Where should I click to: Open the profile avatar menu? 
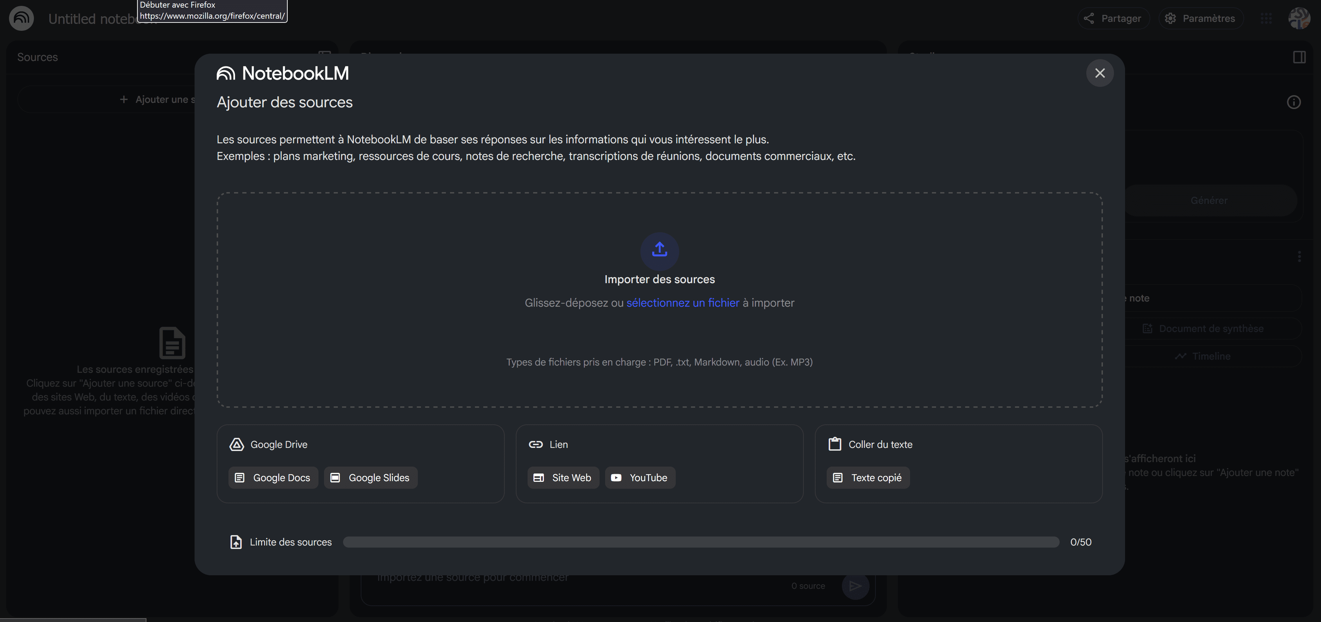tap(1300, 18)
